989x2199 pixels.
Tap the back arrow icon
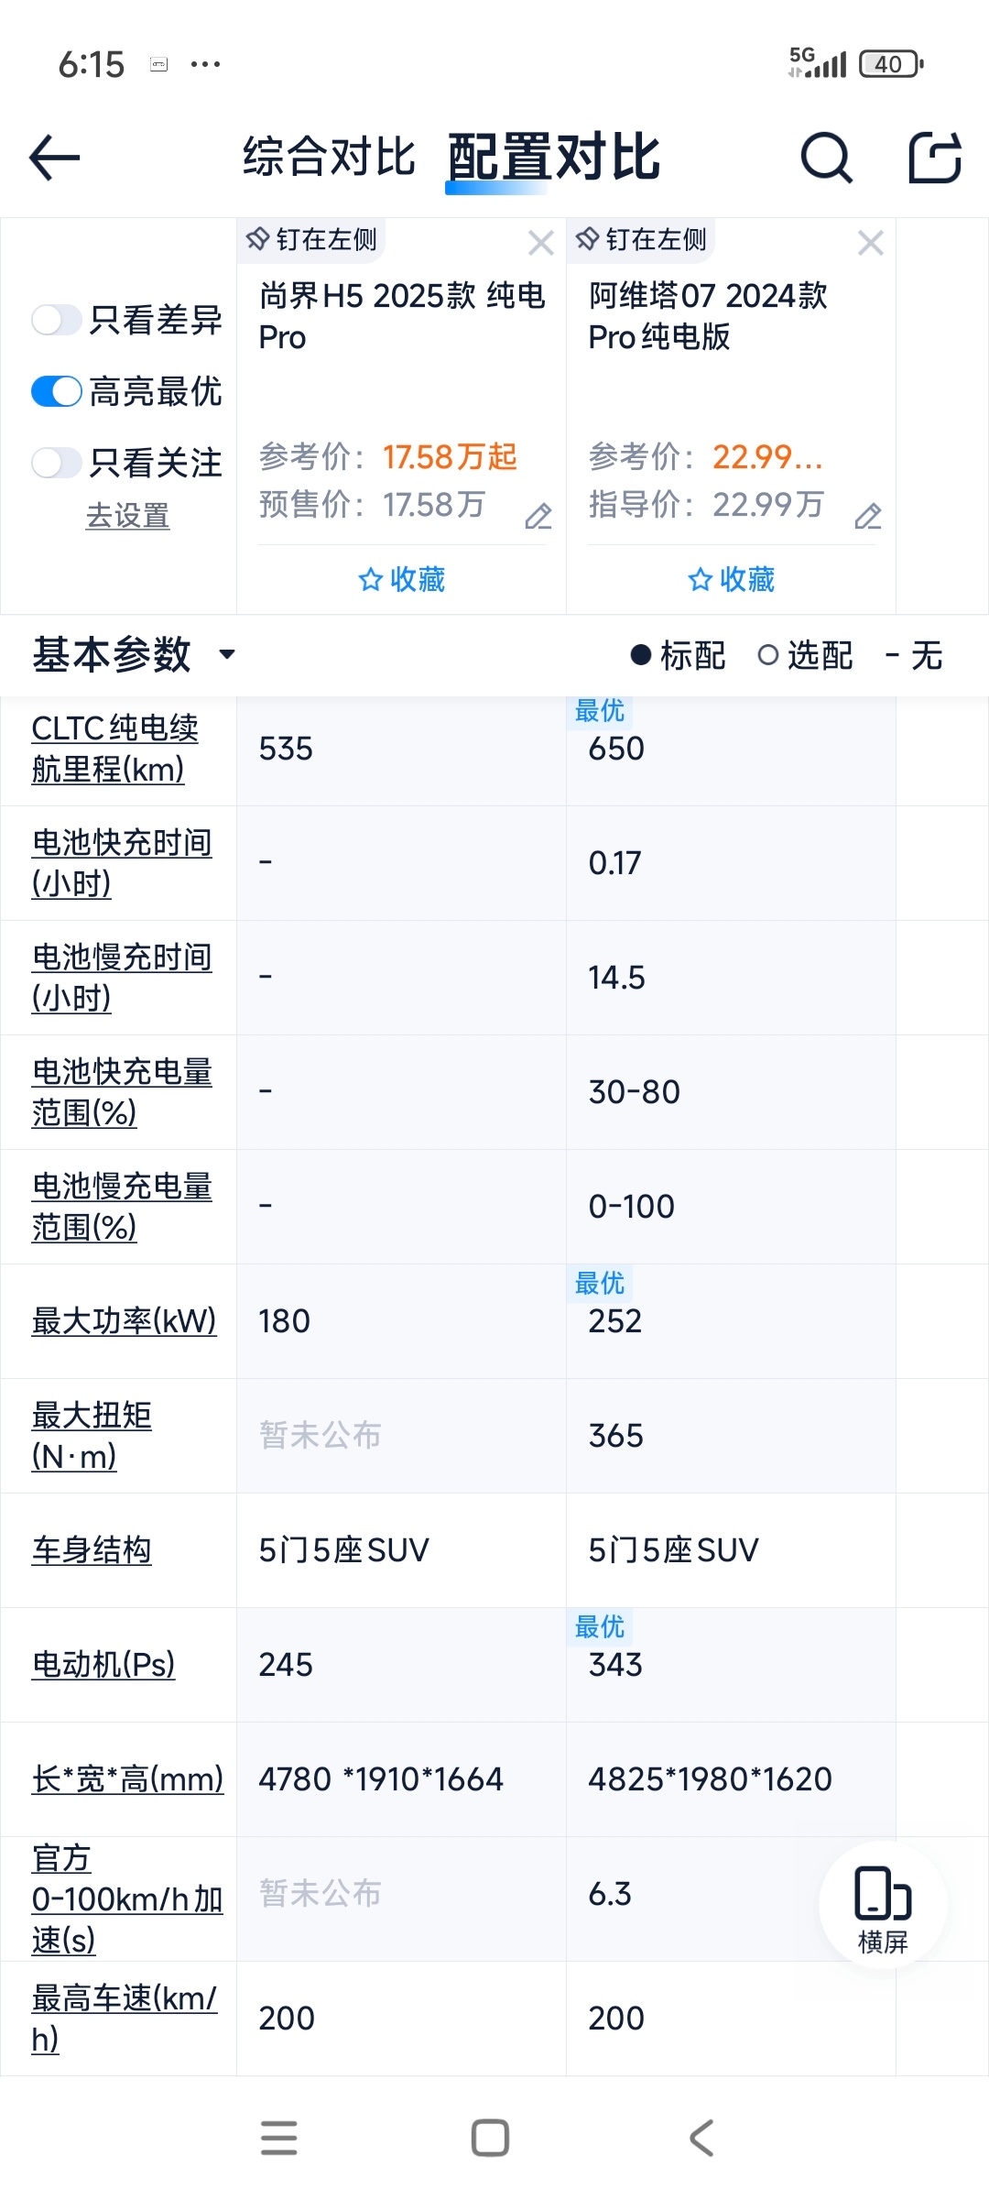pos(55,158)
